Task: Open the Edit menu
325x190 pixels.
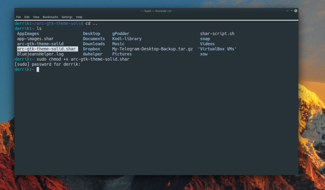Action: [27, 17]
